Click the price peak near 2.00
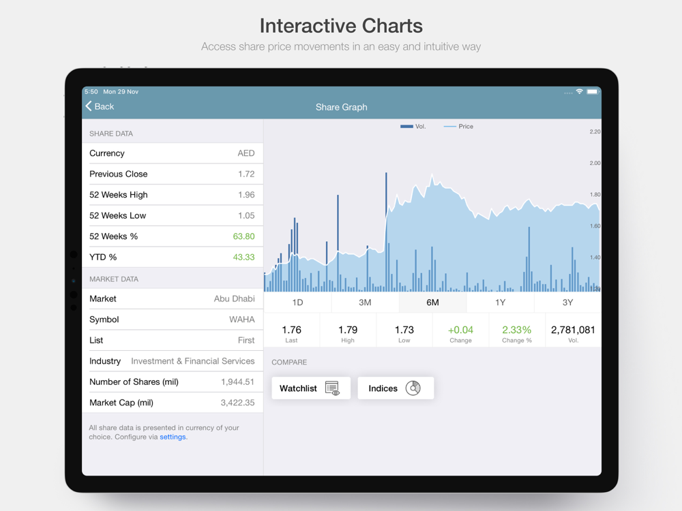The width and height of the screenshot is (682, 511). pyautogui.click(x=432, y=175)
